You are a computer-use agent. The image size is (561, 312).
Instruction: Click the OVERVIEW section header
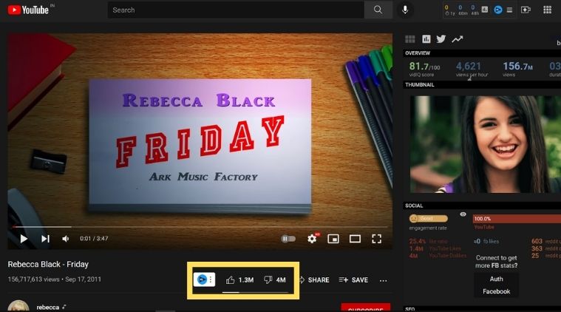(x=418, y=53)
